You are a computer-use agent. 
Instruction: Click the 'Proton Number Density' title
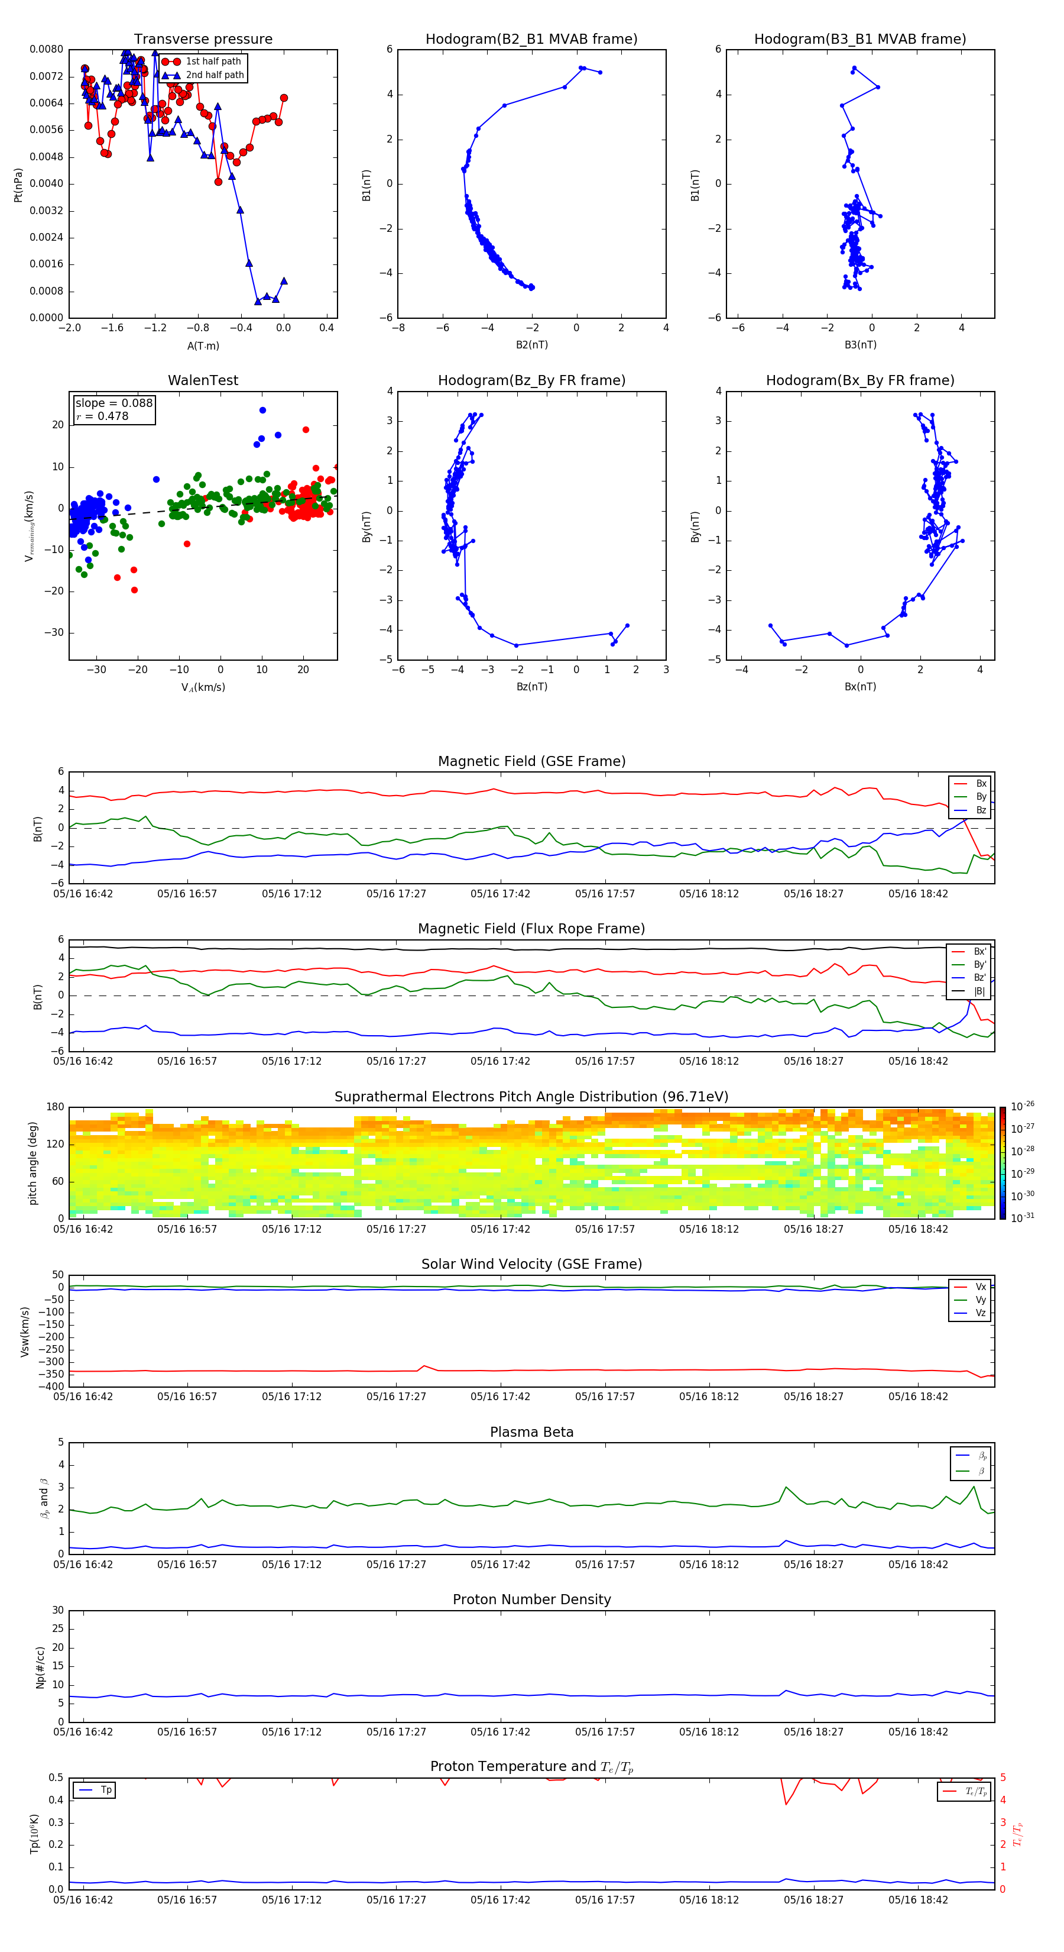pyautogui.click(x=531, y=1599)
